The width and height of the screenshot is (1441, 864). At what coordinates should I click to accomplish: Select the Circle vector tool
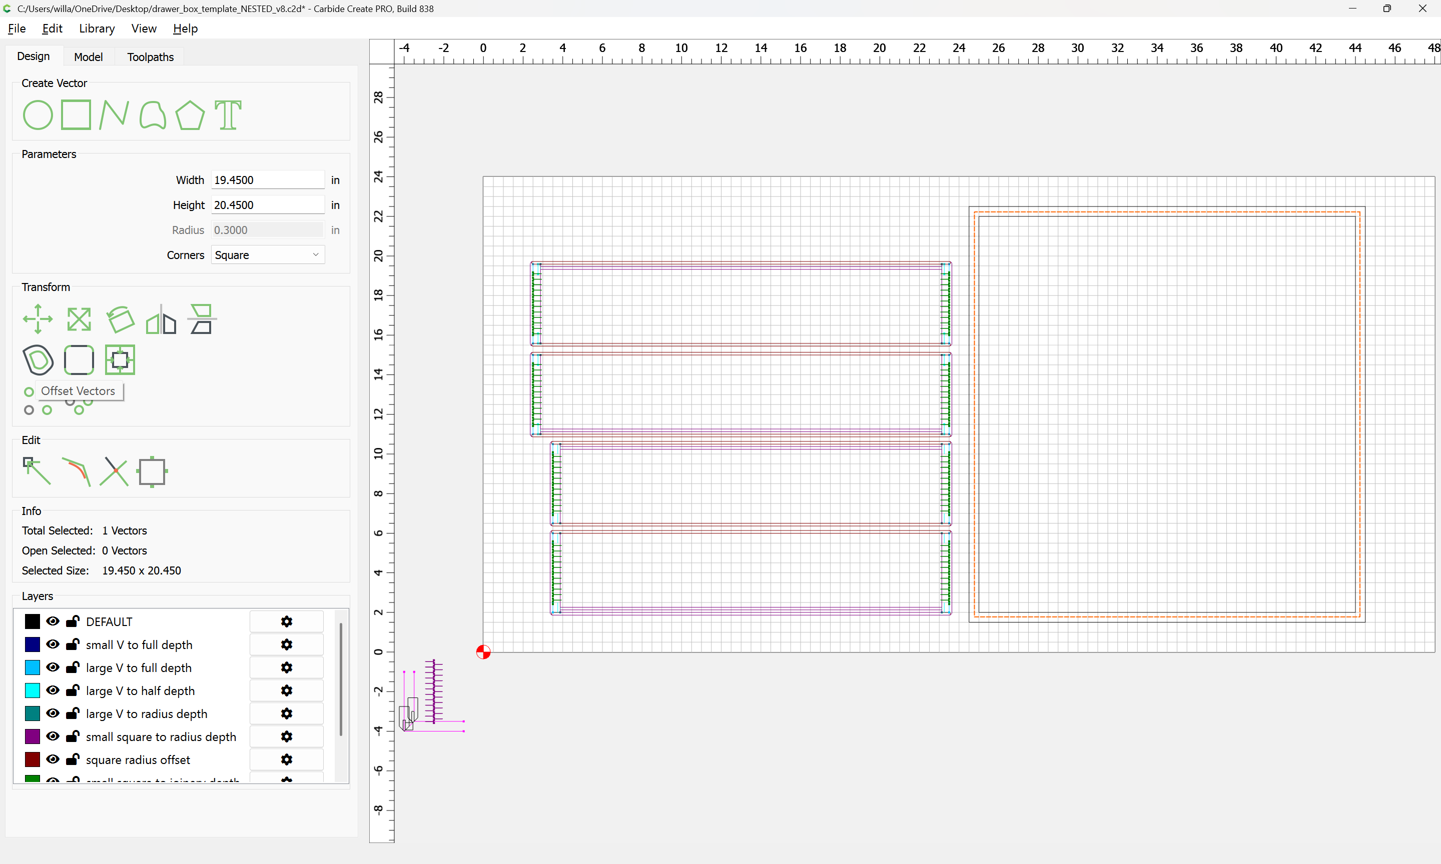[x=38, y=114]
